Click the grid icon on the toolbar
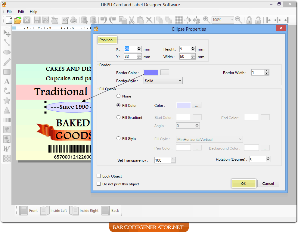Viewport: 298px width, 232px height. pos(178,20)
